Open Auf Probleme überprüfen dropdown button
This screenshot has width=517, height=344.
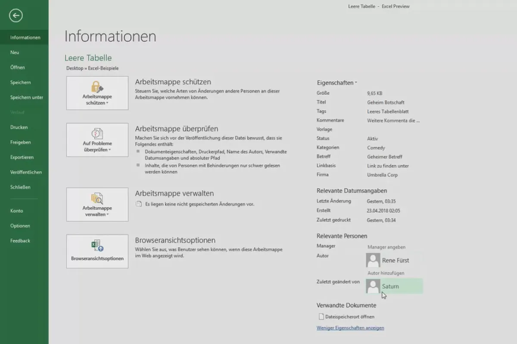point(97,140)
